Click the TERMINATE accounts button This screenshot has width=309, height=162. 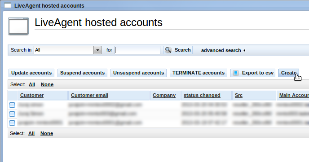pyautogui.click(x=199, y=73)
